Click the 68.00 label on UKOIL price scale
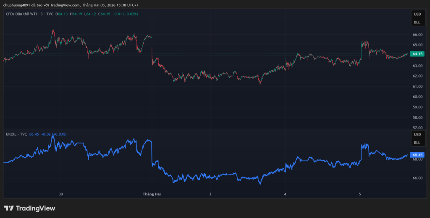Screen dimensions: 430x218 (417, 159)
